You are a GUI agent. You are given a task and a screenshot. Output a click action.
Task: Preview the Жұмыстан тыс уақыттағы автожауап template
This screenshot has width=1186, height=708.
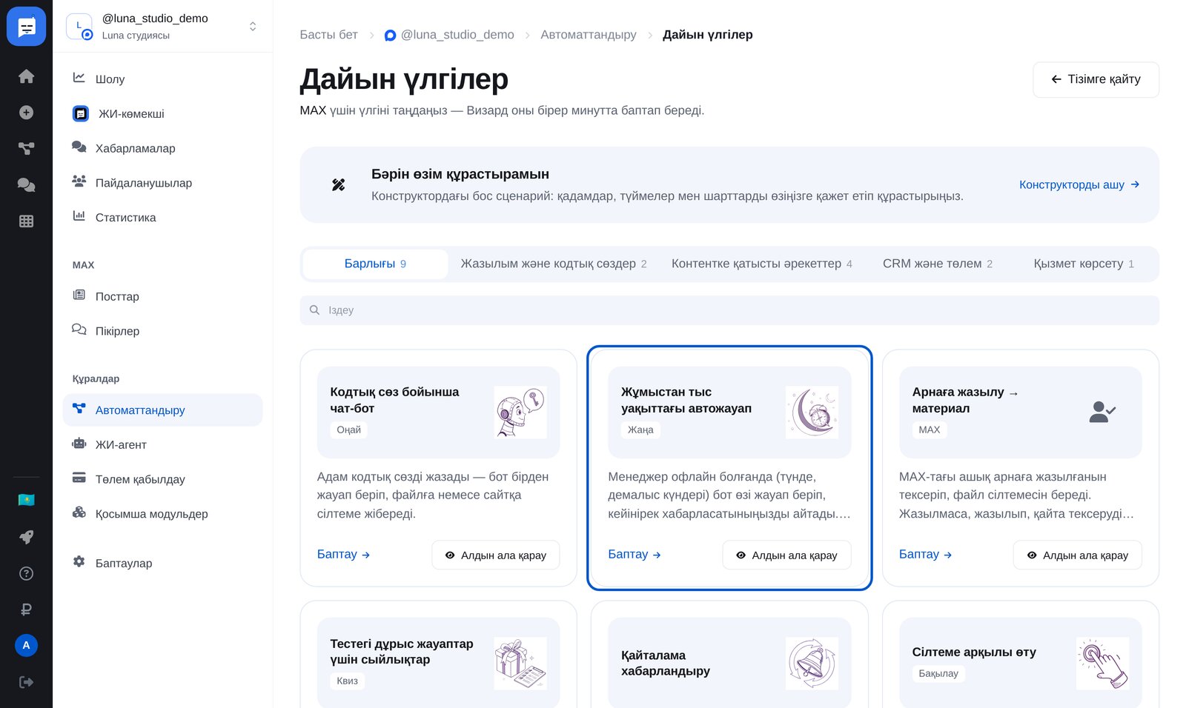[x=786, y=555]
